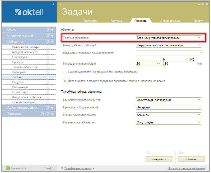Click help icon beside Операторы
211x173 pixels.
click(x=47, y=57)
